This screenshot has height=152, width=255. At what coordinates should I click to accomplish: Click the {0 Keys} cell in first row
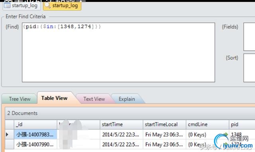click(207, 134)
